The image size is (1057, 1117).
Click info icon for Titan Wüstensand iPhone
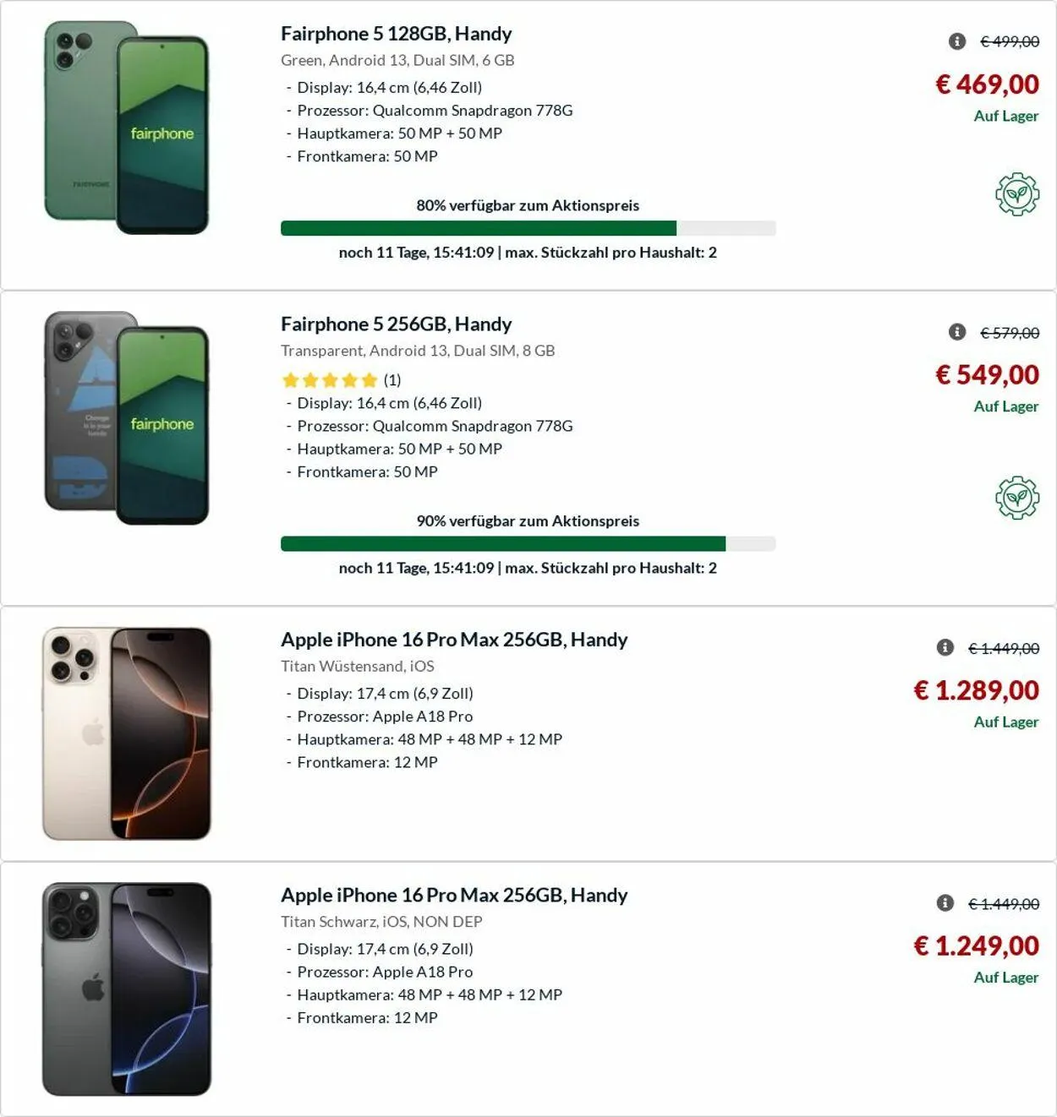[945, 648]
